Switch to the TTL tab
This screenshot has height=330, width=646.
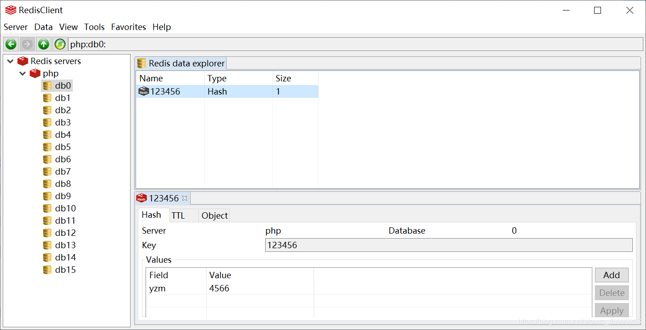(177, 215)
